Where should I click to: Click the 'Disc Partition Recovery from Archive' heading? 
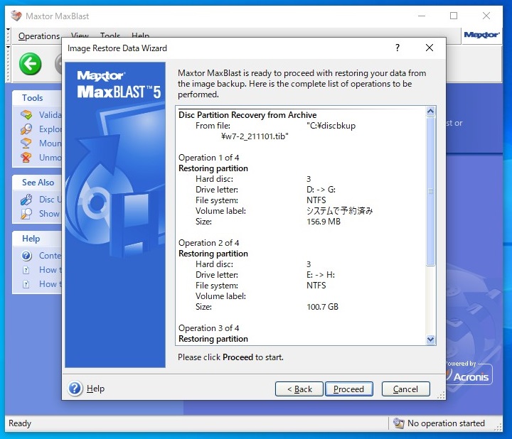[247, 115]
